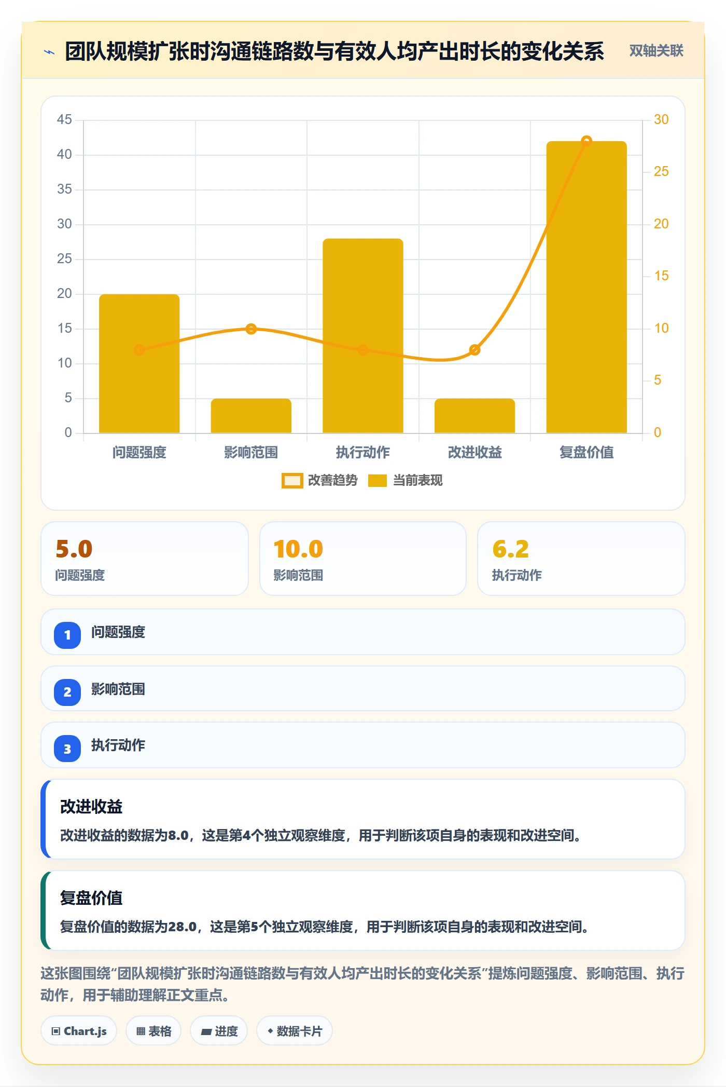Click the 10.0 stat value
726x1087 pixels.
pyautogui.click(x=299, y=549)
